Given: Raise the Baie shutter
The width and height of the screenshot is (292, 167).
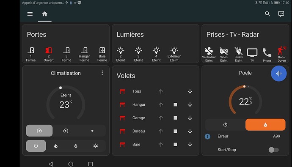Looking at the screenshot, I should click(x=161, y=145).
